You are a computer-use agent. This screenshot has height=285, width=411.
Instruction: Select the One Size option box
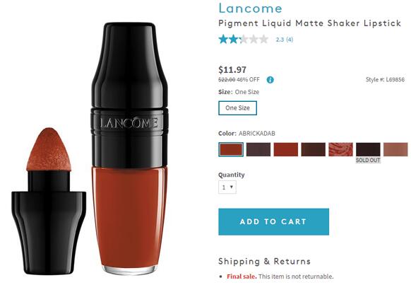237,108
